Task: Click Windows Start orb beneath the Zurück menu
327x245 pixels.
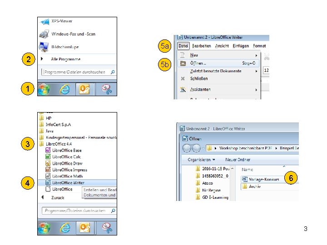Action: [x=44, y=228]
